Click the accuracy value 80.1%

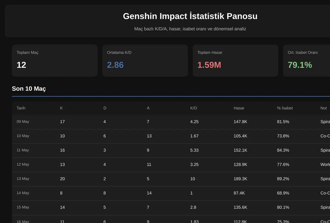pos(283,207)
